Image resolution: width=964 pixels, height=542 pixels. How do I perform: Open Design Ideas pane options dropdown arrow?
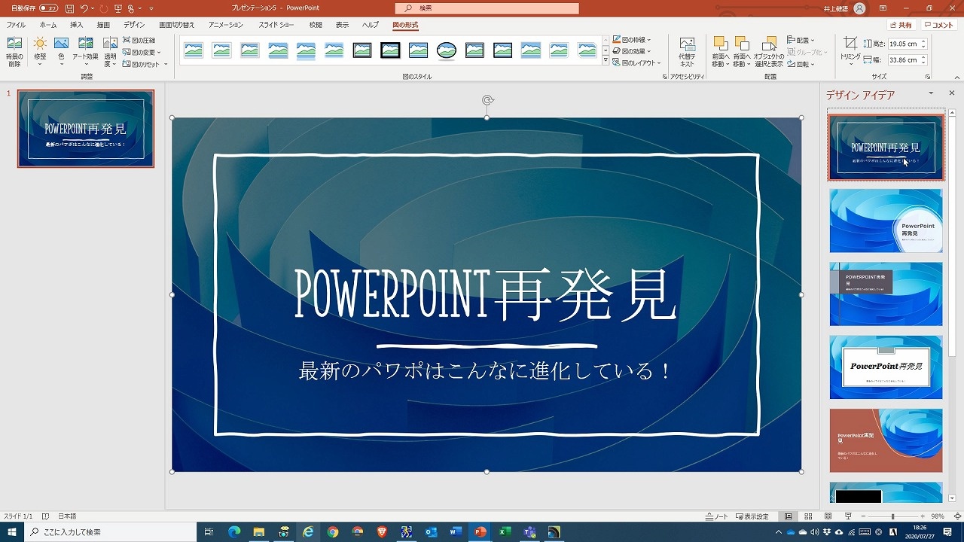point(931,93)
